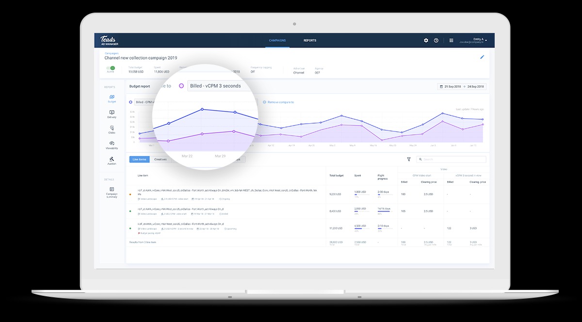The height and width of the screenshot is (322, 582).
Task: Open the Delivery report icon
Action: tap(112, 113)
